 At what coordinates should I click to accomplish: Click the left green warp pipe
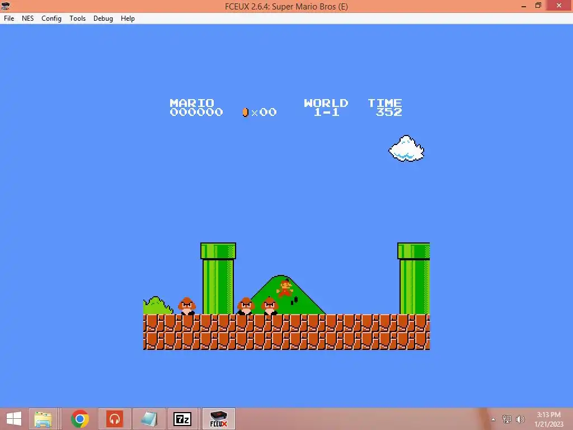(218, 278)
